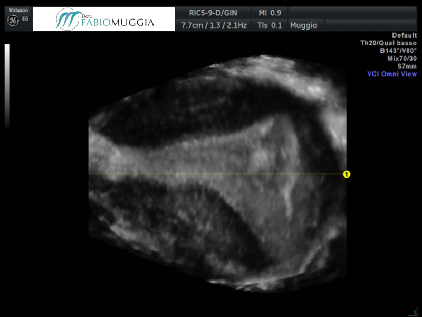Viewport: 422px width, 317px height.
Task: Click the Default preset label
Action: (x=404, y=35)
